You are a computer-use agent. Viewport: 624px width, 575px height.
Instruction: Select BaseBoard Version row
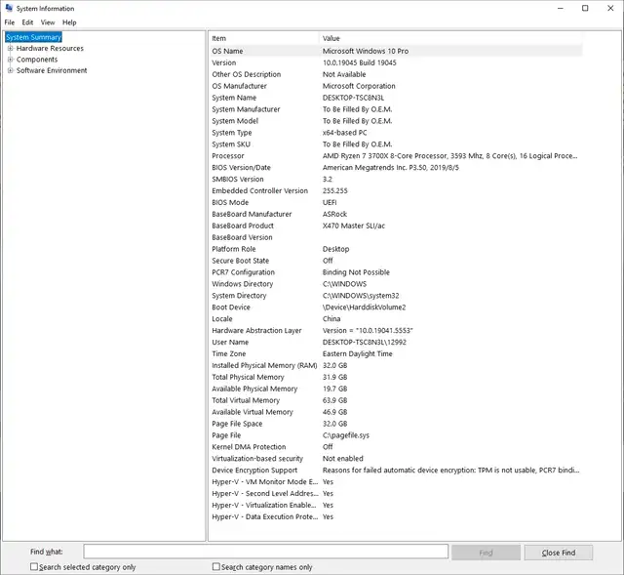396,237
